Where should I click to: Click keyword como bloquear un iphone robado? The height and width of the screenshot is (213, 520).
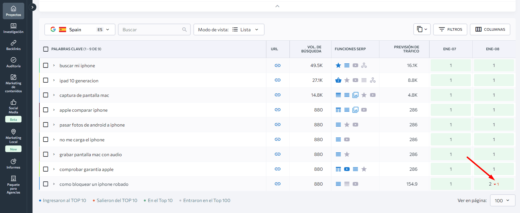tap(94, 184)
